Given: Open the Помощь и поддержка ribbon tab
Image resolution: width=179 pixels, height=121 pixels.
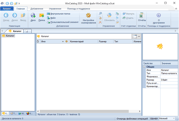Looking at the screenshot, I should [79, 9].
